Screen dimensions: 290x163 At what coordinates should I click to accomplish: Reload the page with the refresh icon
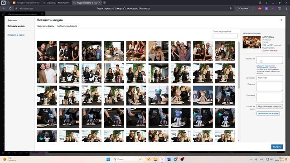10,9
